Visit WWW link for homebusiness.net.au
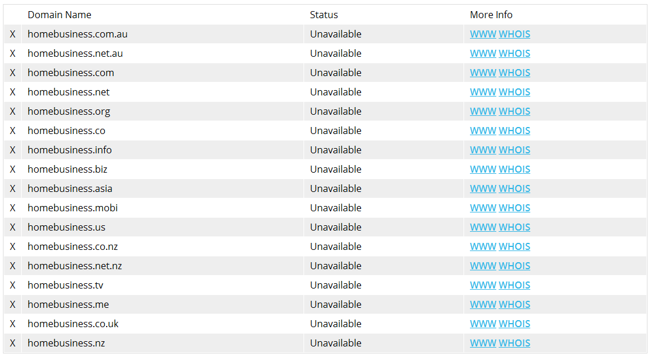Screen dimensions: 651x357 tap(483, 53)
